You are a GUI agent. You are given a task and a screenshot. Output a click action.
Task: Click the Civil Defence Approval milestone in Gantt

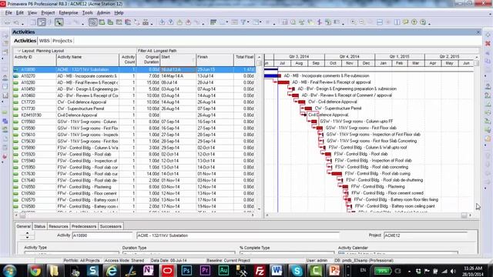pyautogui.click(x=305, y=115)
